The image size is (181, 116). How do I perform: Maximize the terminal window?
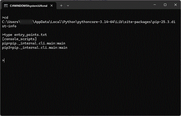click(x=165, y=5)
